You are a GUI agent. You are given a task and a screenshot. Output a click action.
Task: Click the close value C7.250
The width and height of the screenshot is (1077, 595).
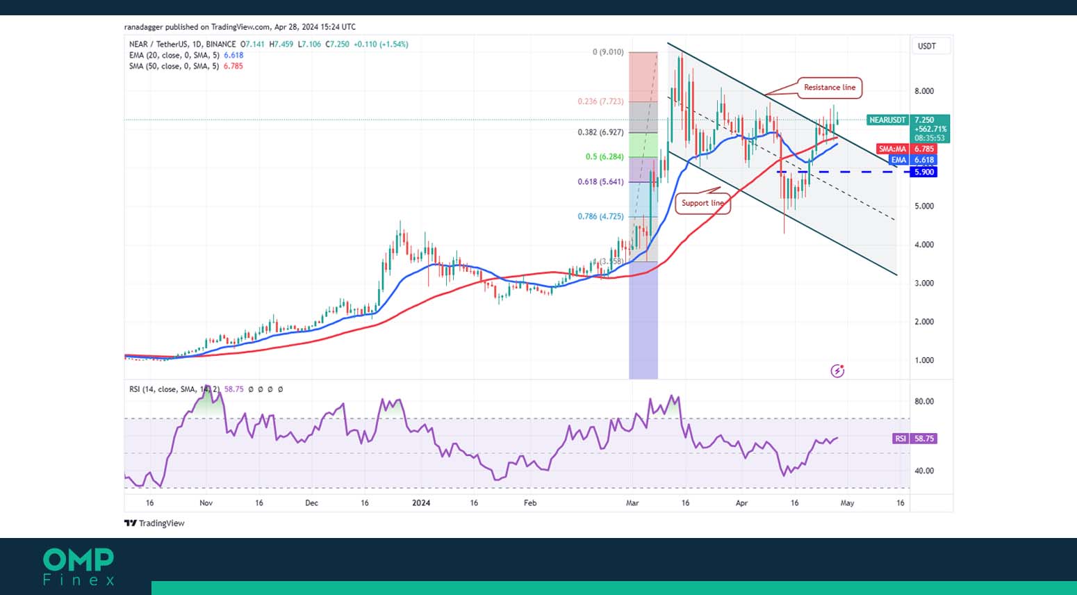pyautogui.click(x=337, y=44)
